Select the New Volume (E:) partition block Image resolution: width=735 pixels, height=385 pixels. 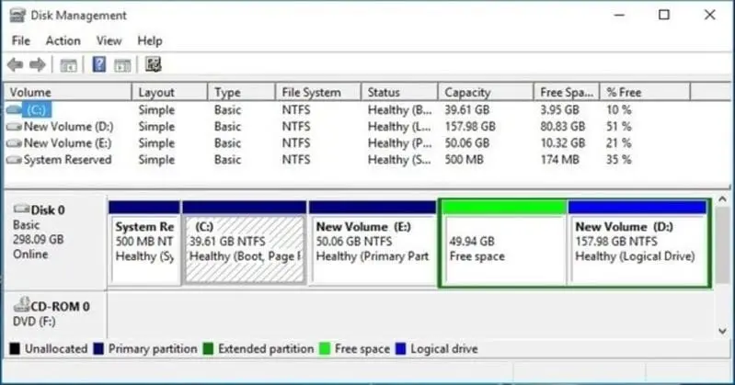tap(373, 243)
